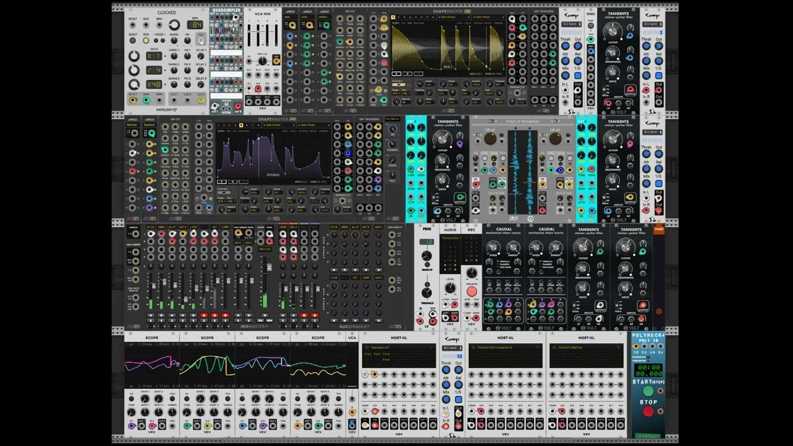The height and width of the screenshot is (446, 793).
Task: Click the CH 1 output jack on VCA MIX
Action: [249, 102]
